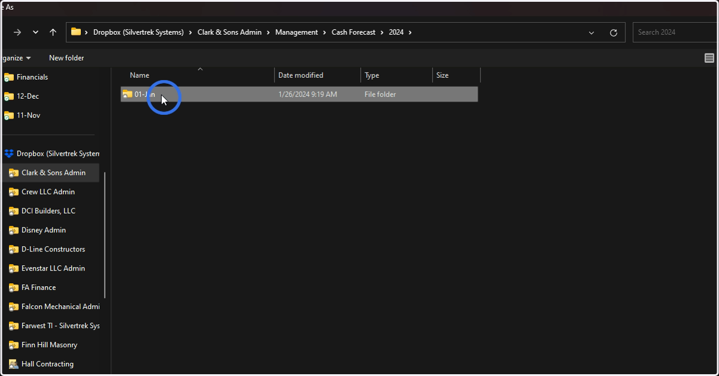Open FA Finance folder

pos(38,288)
